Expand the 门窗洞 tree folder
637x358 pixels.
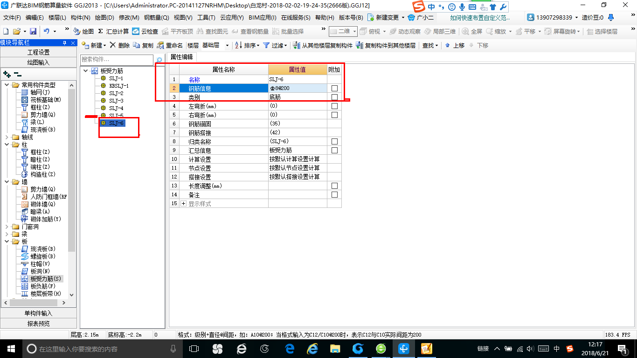[x=7, y=227]
